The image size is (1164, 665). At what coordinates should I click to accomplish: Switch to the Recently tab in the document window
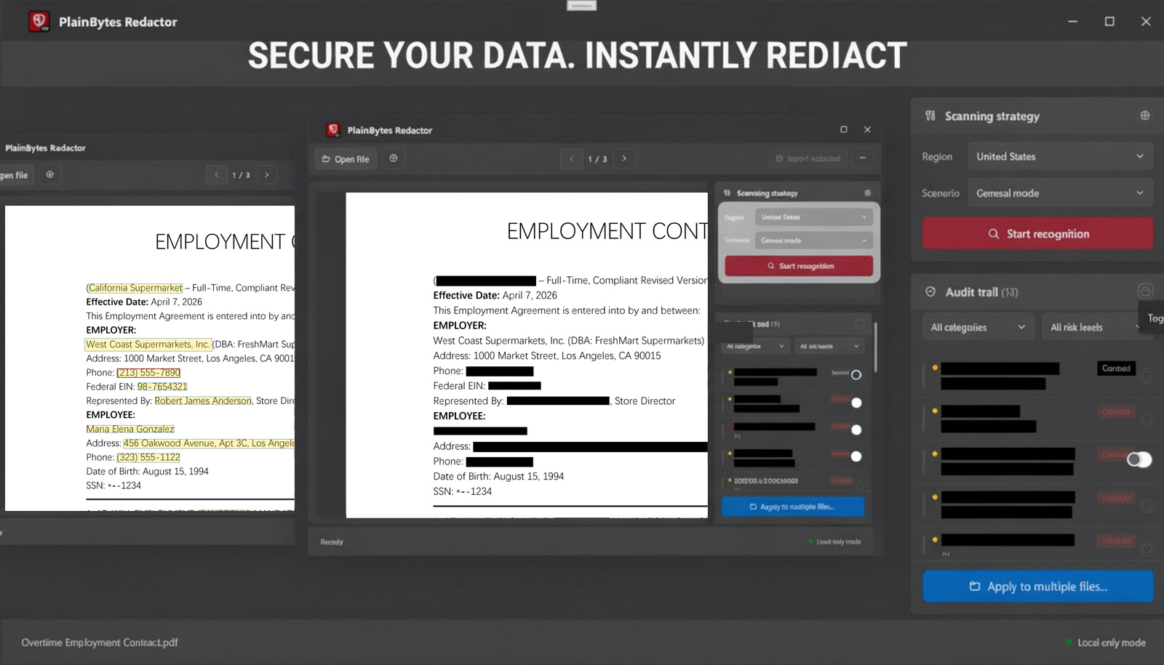point(332,541)
